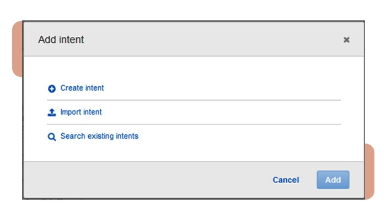This screenshot has width=386, height=220.
Task: Click the magnifier icon beside Search existing intents
Action: (52, 137)
